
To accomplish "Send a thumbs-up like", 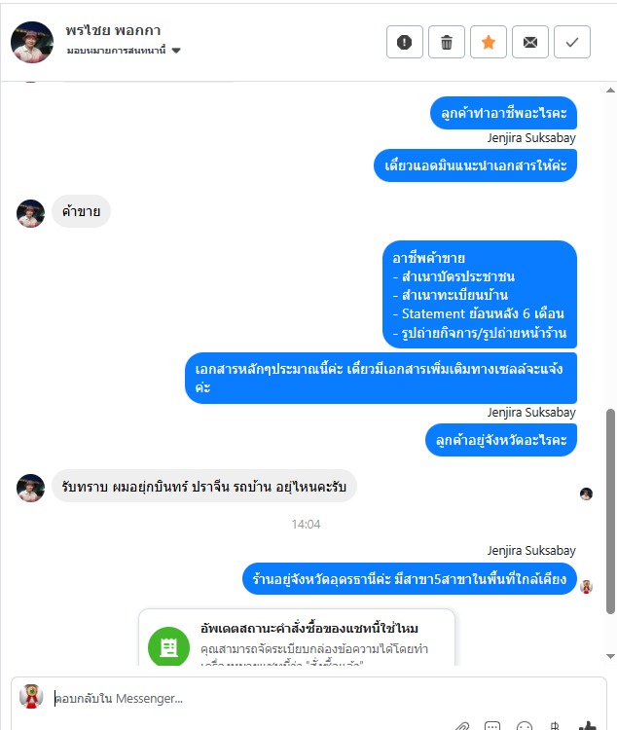I will point(587,725).
